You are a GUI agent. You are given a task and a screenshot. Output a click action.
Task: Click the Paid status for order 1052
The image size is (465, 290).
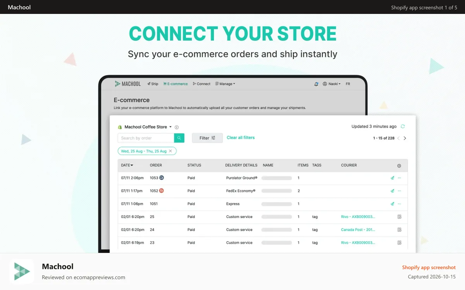(x=191, y=191)
